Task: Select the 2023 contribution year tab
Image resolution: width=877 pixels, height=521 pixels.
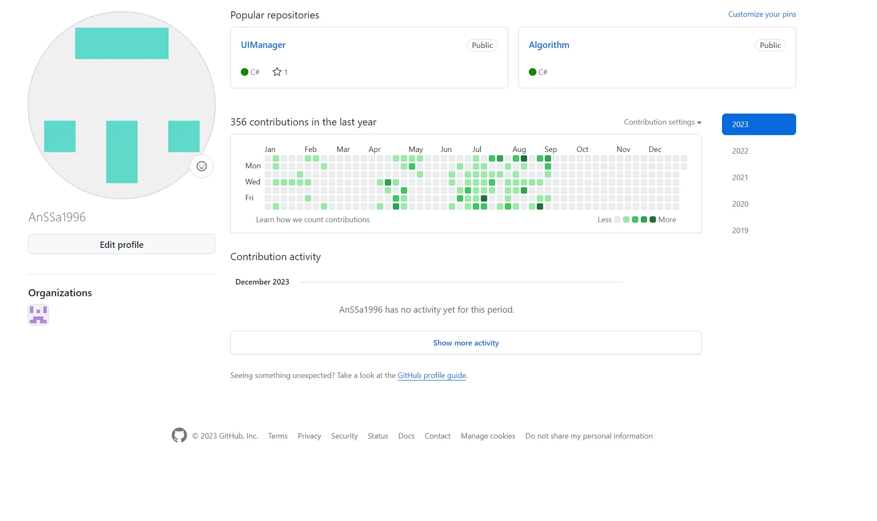Action: pos(758,124)
